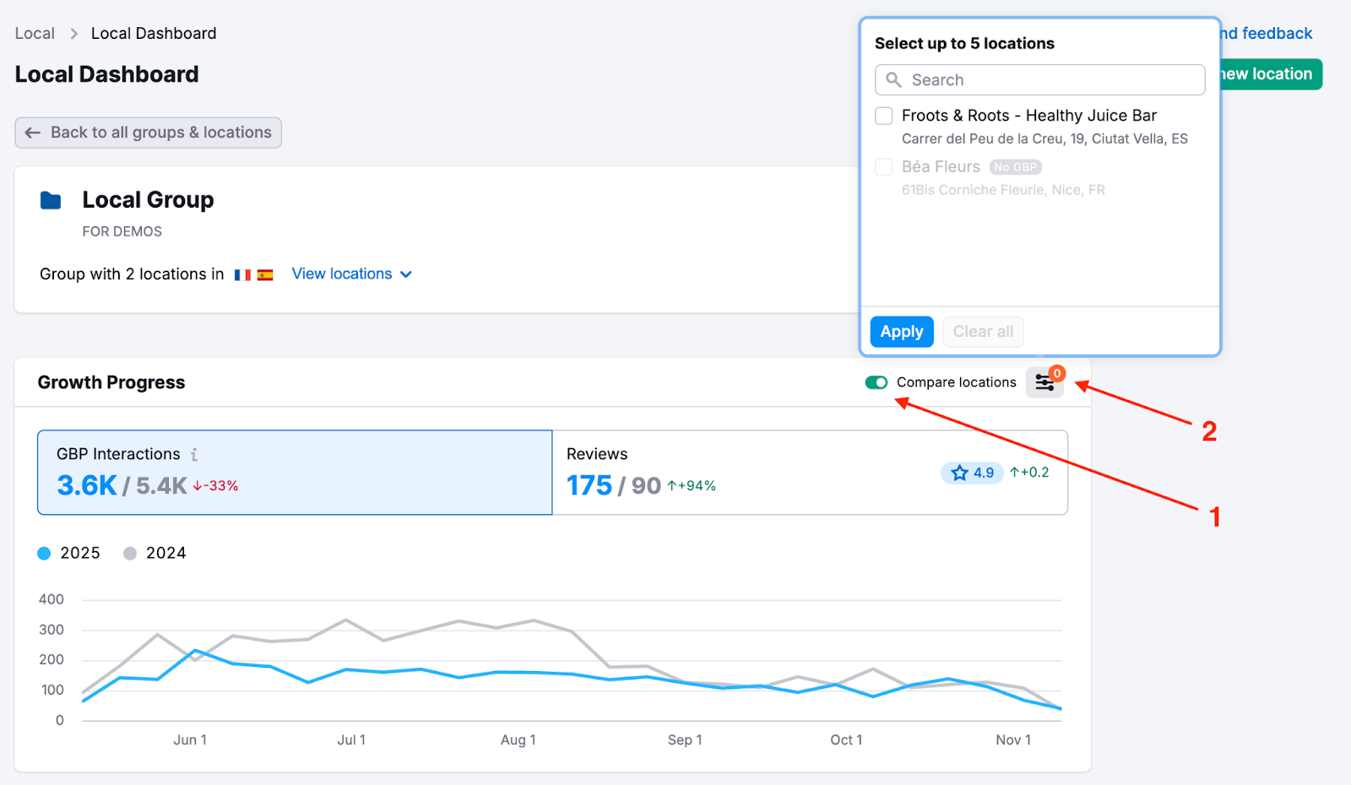Viewport: 1351px width, 785px height.
Task: Disable the Compare locations toggle
Action: [x=876, y=382]
